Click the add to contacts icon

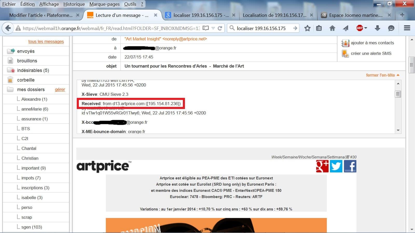(345, 43)
